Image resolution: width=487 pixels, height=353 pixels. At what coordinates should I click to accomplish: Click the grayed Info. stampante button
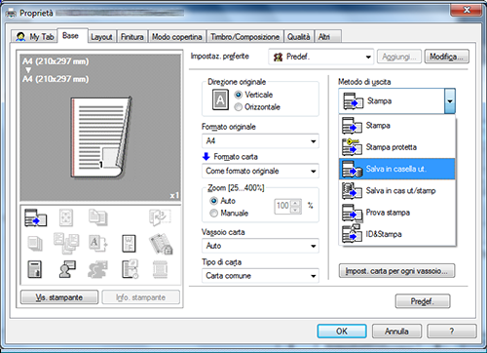click(141, 297)
